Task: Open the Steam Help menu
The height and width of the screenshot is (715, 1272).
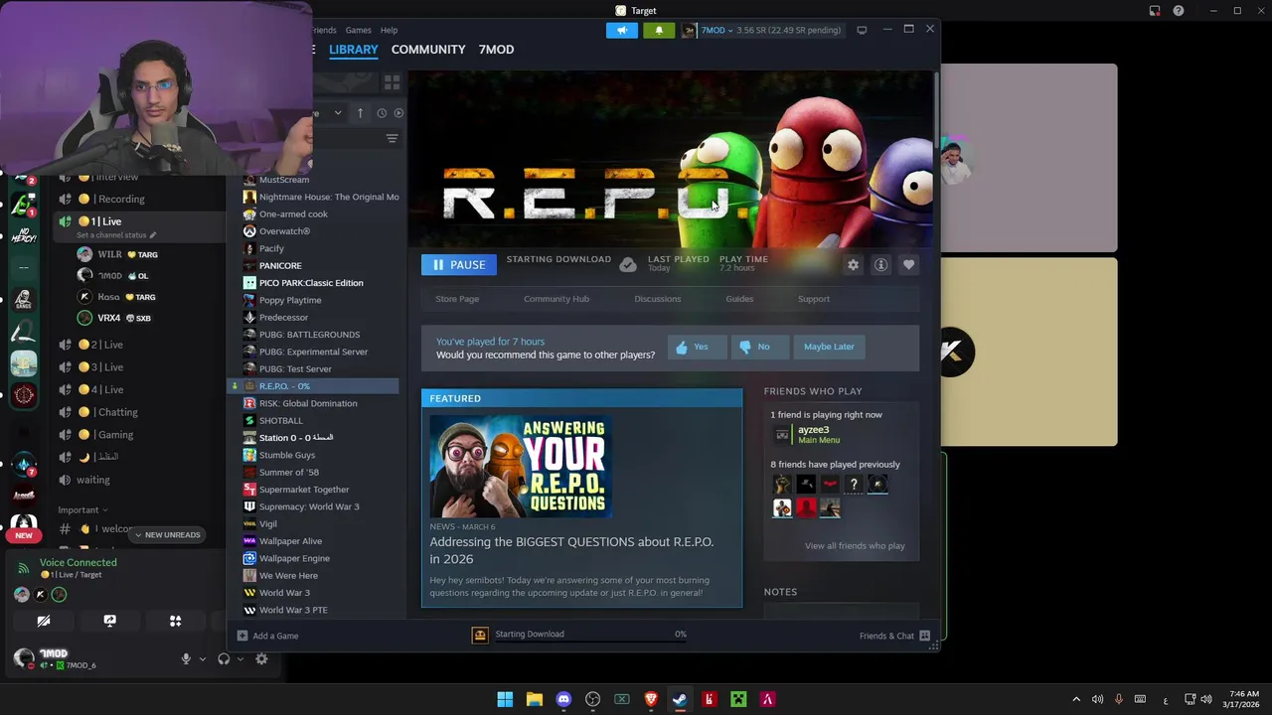Action: pyautogui.click(x=389, y=30)
